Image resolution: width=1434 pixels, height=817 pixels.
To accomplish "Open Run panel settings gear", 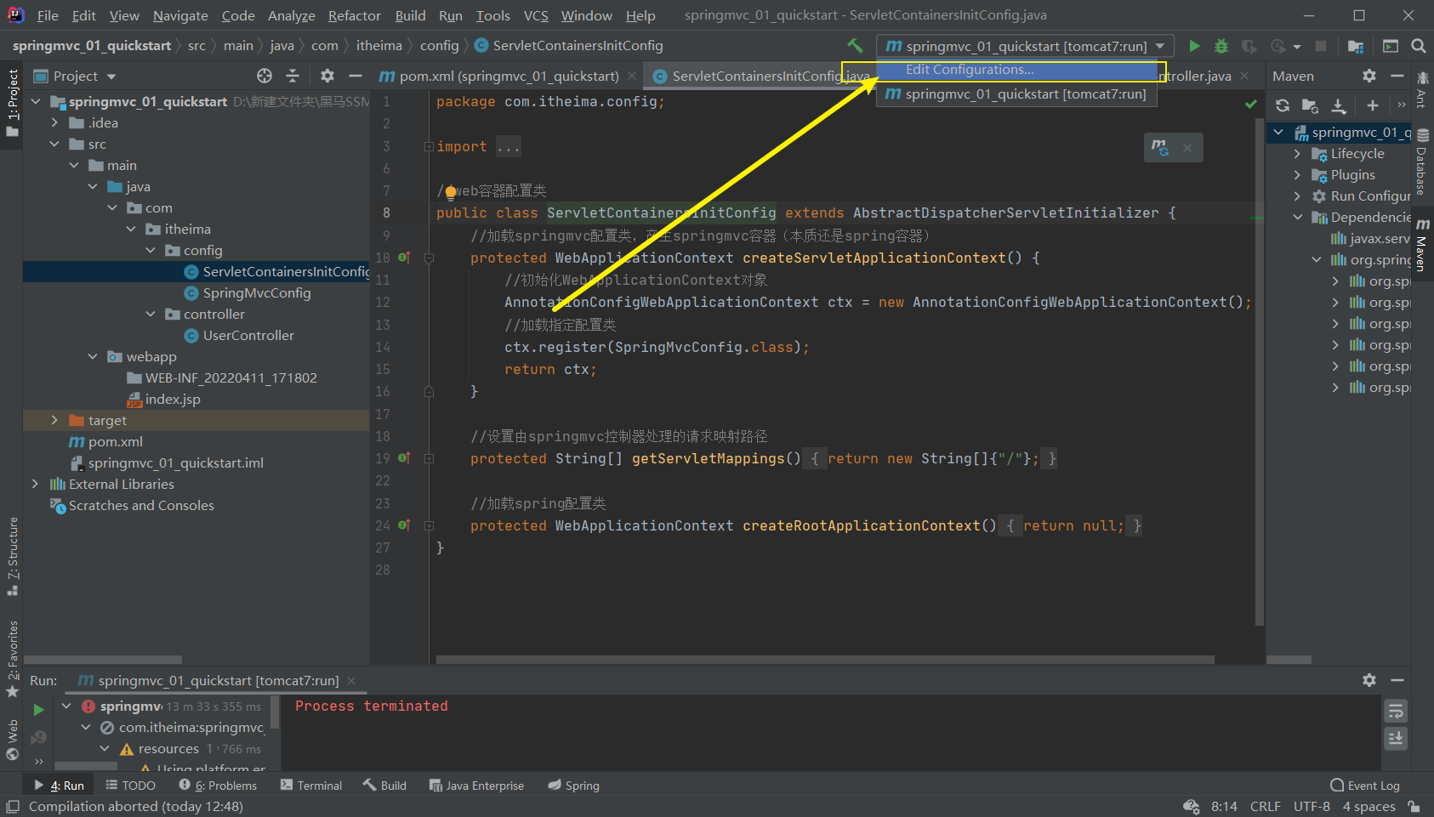I will click(1369, 680).
